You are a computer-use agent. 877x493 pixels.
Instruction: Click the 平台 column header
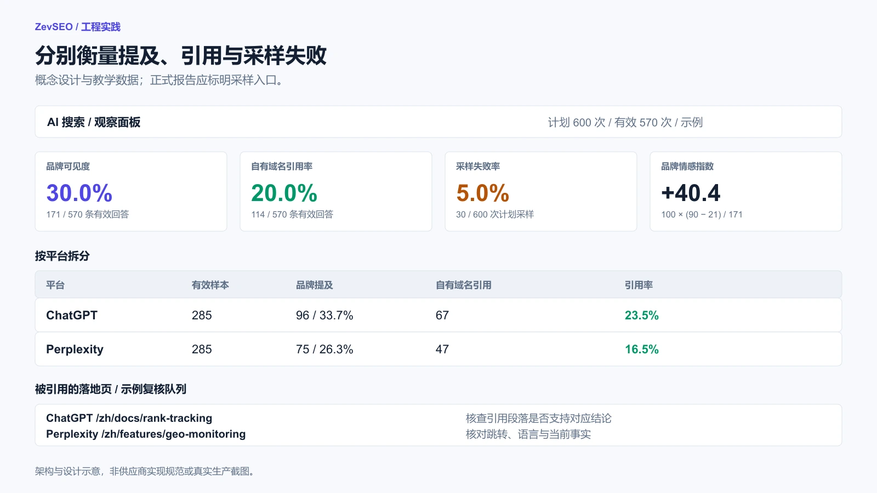(x=55, y=285)
